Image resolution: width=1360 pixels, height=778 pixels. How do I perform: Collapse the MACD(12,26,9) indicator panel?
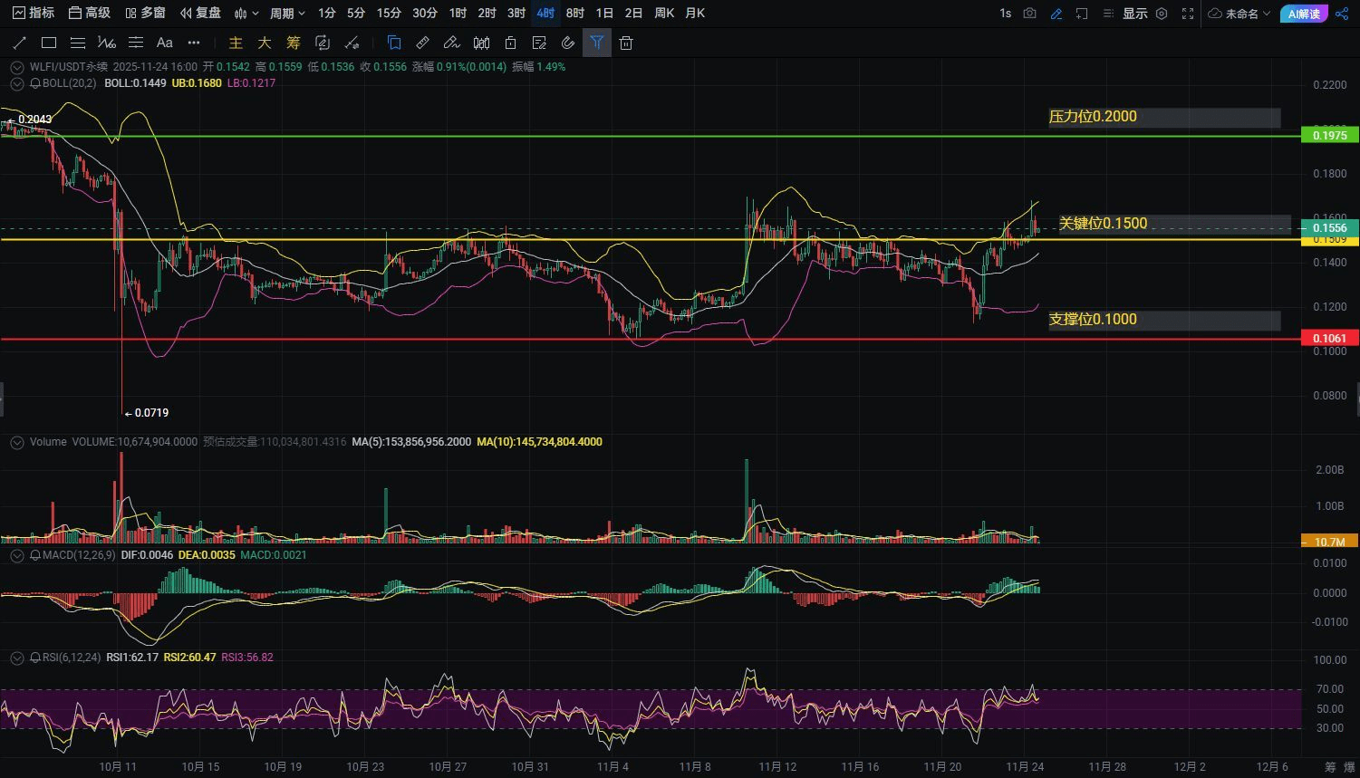(17, 555)
